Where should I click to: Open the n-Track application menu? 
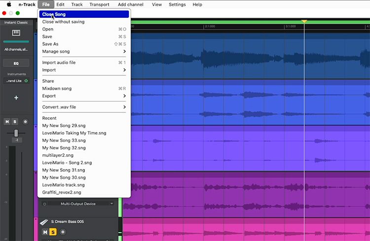coord(27,4)
